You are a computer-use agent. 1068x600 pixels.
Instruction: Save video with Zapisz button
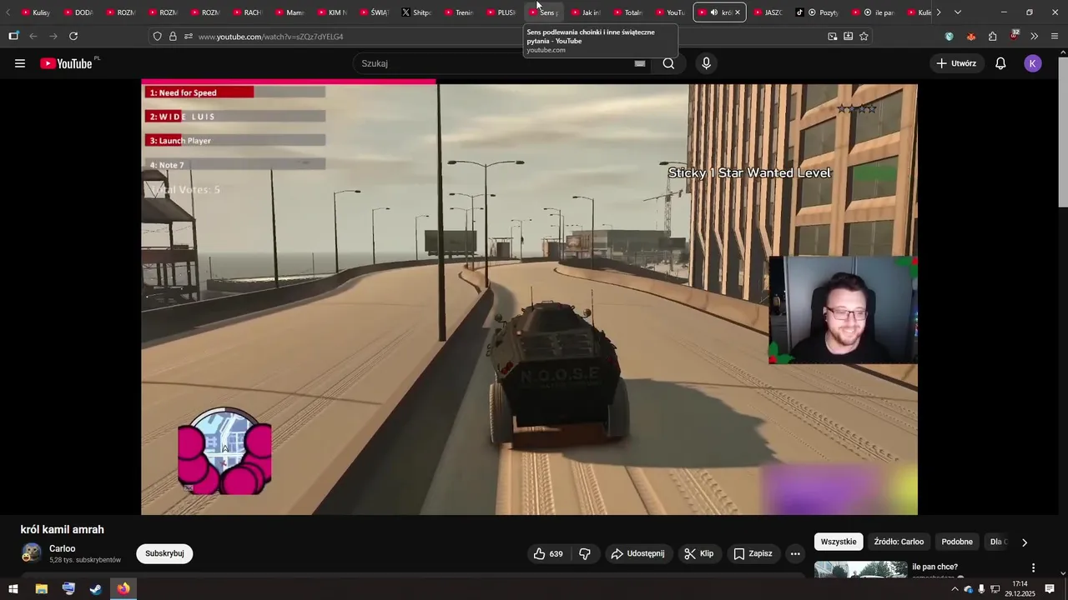753,553
